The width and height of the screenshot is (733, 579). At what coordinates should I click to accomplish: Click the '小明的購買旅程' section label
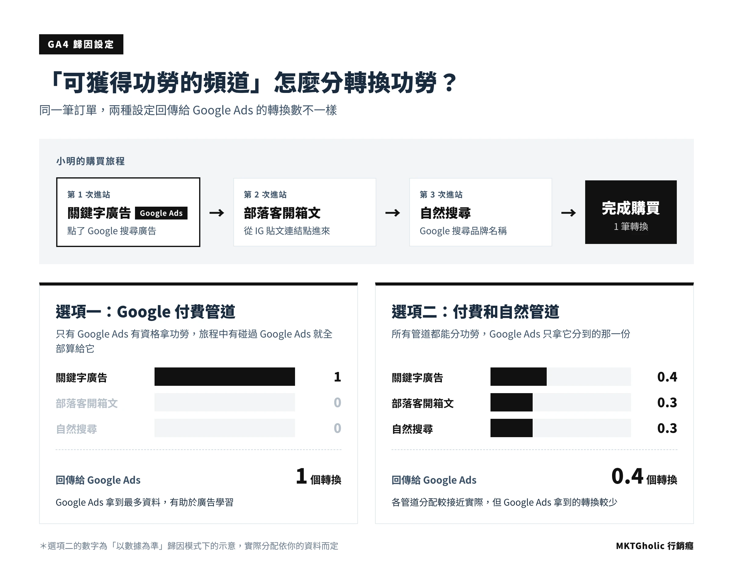(90, 161)
